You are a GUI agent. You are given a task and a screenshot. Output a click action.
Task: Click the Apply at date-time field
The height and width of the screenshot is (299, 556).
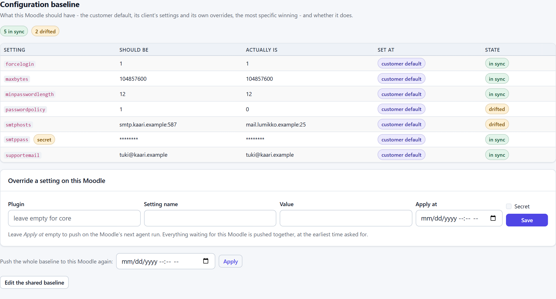[x=459, y=218]
